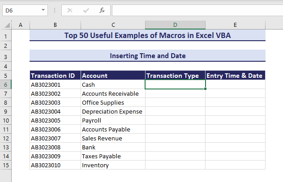Viewport: 283px width, 182px height.
Task: Select row 5 header
Action: click(x=6, y=76)
